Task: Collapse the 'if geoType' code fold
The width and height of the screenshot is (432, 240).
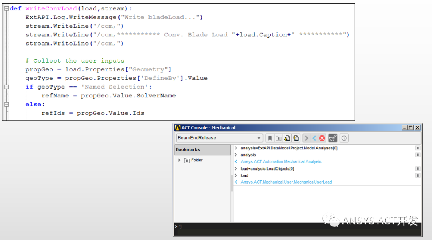Action: (x=7, y=87)
